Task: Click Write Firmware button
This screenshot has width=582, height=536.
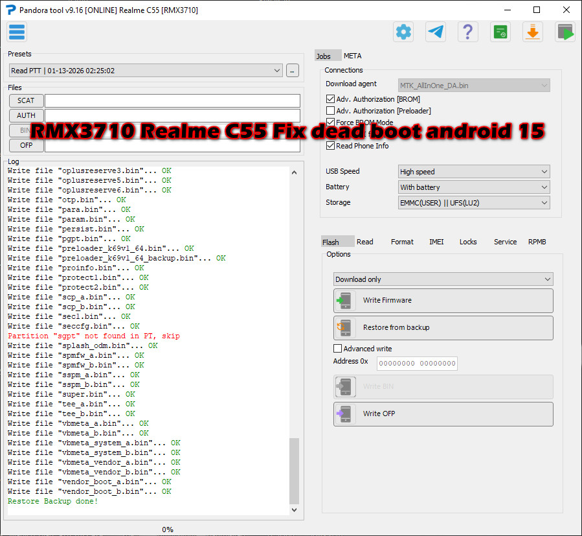Action: (443, 301)
